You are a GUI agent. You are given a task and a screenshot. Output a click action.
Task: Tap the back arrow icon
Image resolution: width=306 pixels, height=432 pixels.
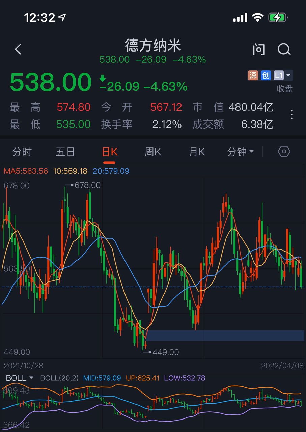(x=18, y=49)
